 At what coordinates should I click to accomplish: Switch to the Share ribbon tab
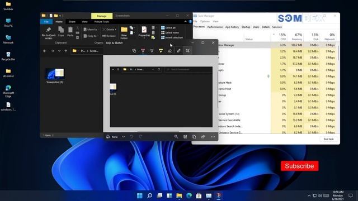pos(72,22)
